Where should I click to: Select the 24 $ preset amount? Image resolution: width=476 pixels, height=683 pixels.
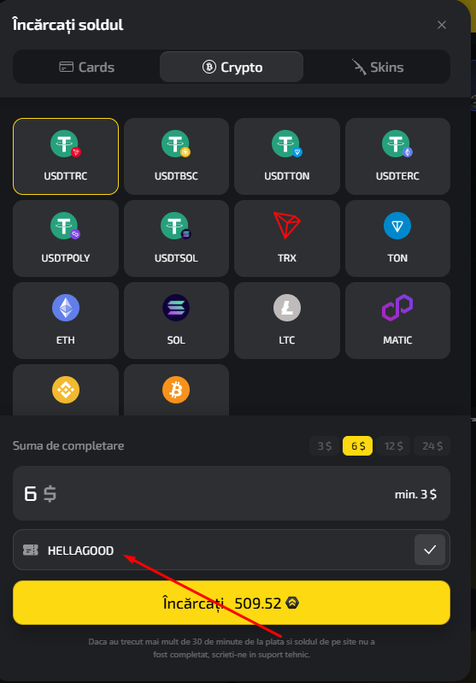click(x=432, y=446)
